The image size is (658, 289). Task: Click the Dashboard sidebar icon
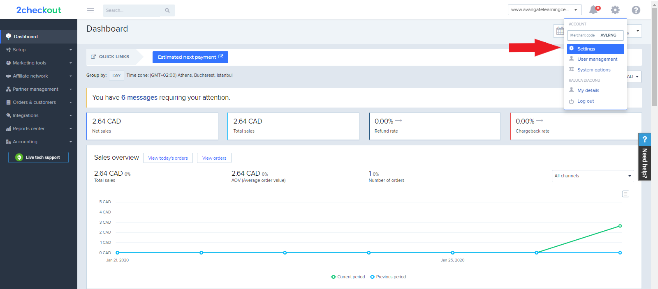pyautogui.click(x=8, y=37)
